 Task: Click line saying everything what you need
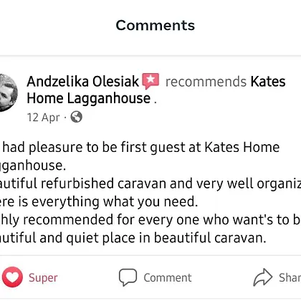pos(99,201)
